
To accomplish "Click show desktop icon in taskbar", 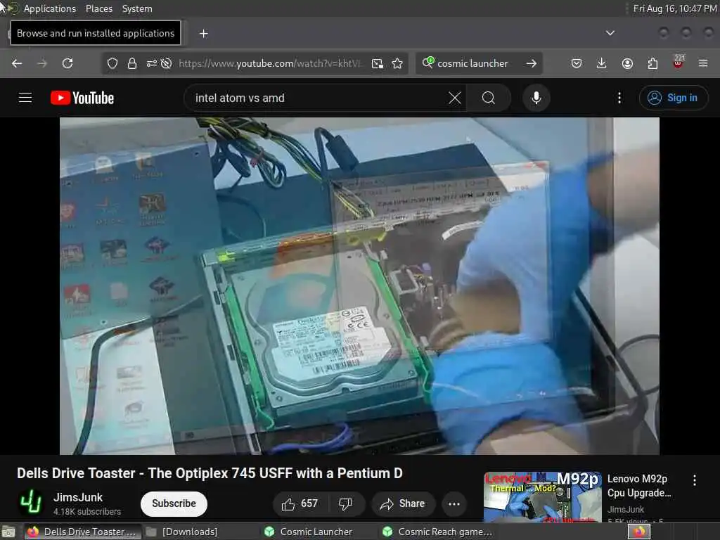I will [8, 532].
